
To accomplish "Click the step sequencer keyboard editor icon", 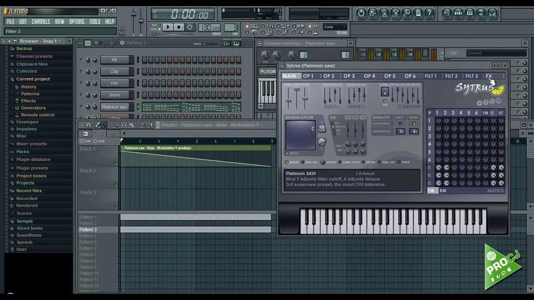I will pyautogui.click(x=237, y=43).
